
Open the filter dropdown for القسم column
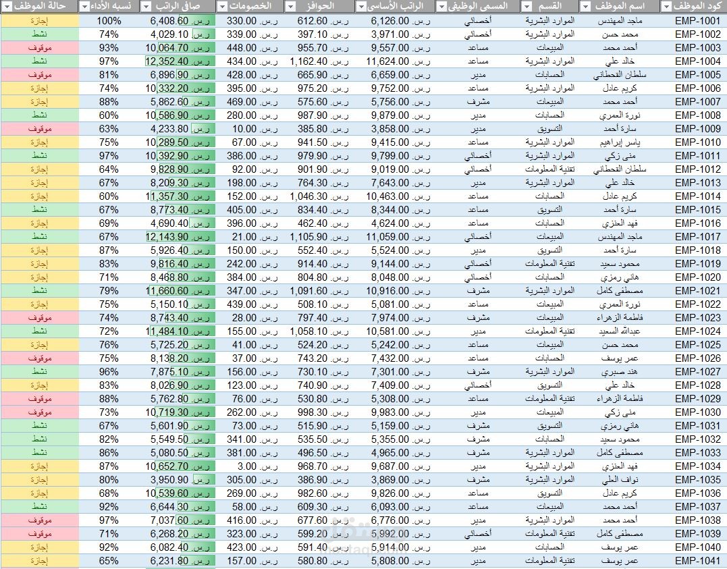click(527, 7)
